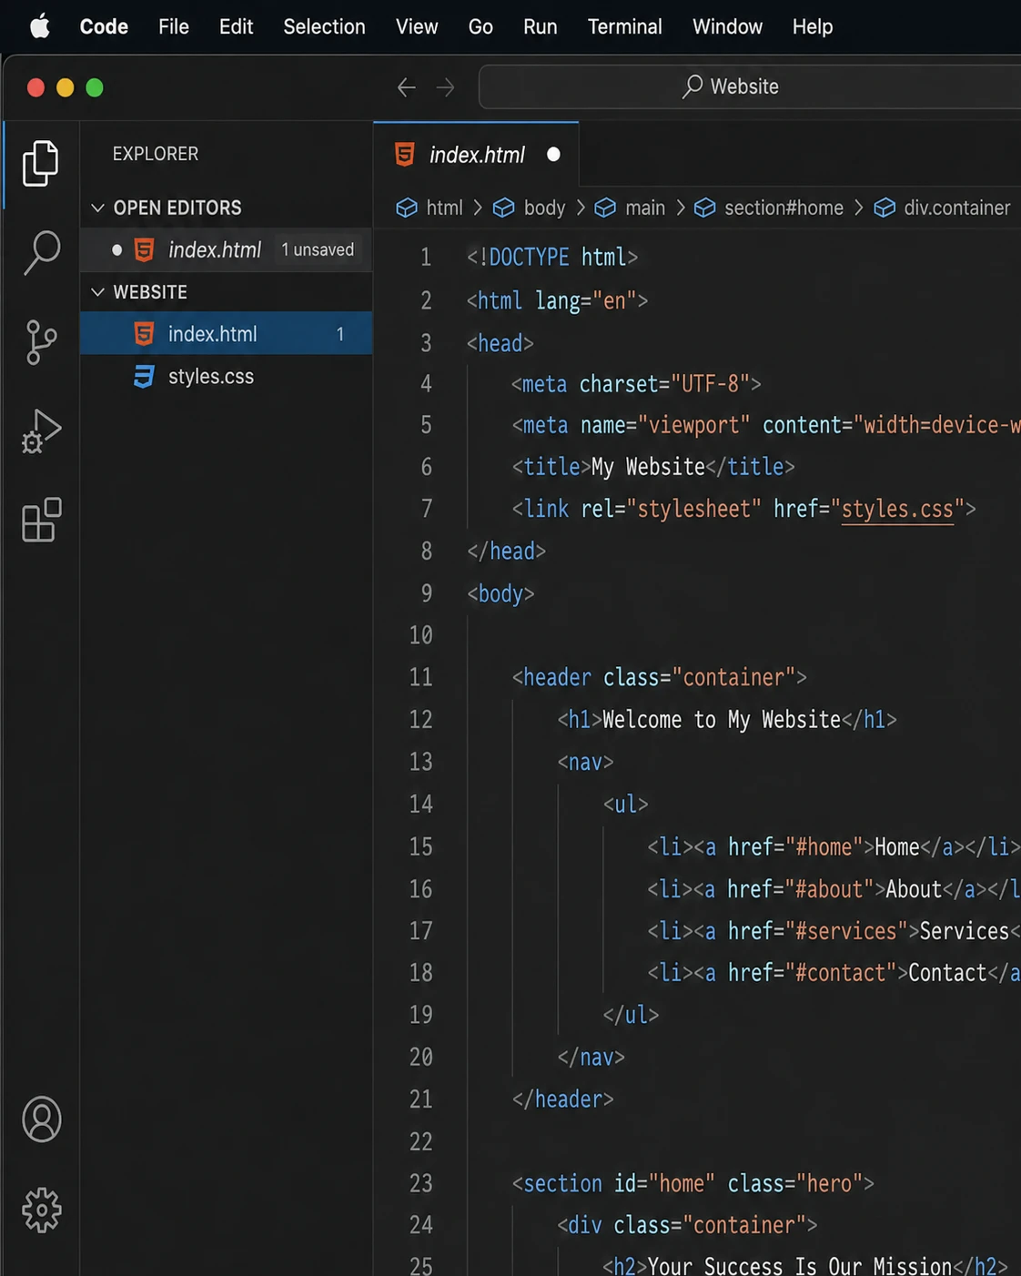The image size is (1021, 1276).
Task: Click 'My Website' title text on line 6
Action: tap(648, 467)
